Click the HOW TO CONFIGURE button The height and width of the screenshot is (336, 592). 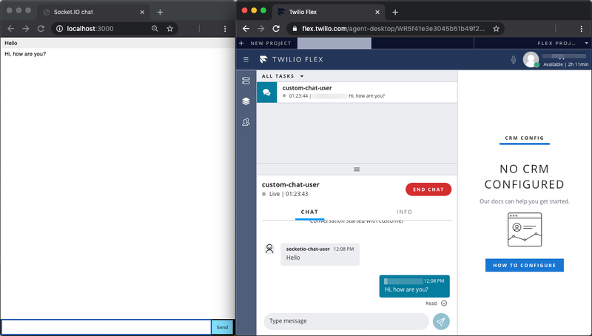click(x=525, y=265)
